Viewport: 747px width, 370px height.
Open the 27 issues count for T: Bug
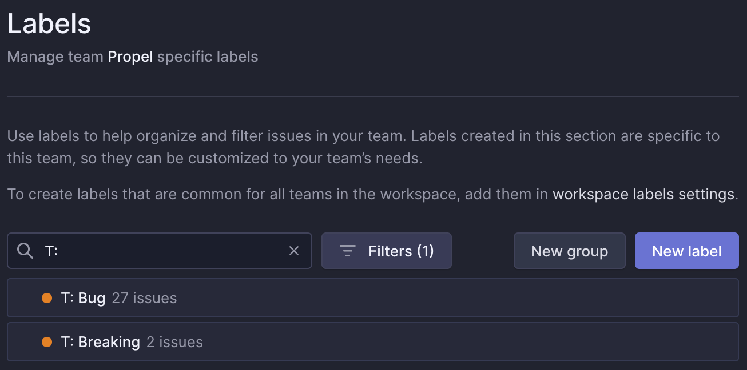pos(144,298)
